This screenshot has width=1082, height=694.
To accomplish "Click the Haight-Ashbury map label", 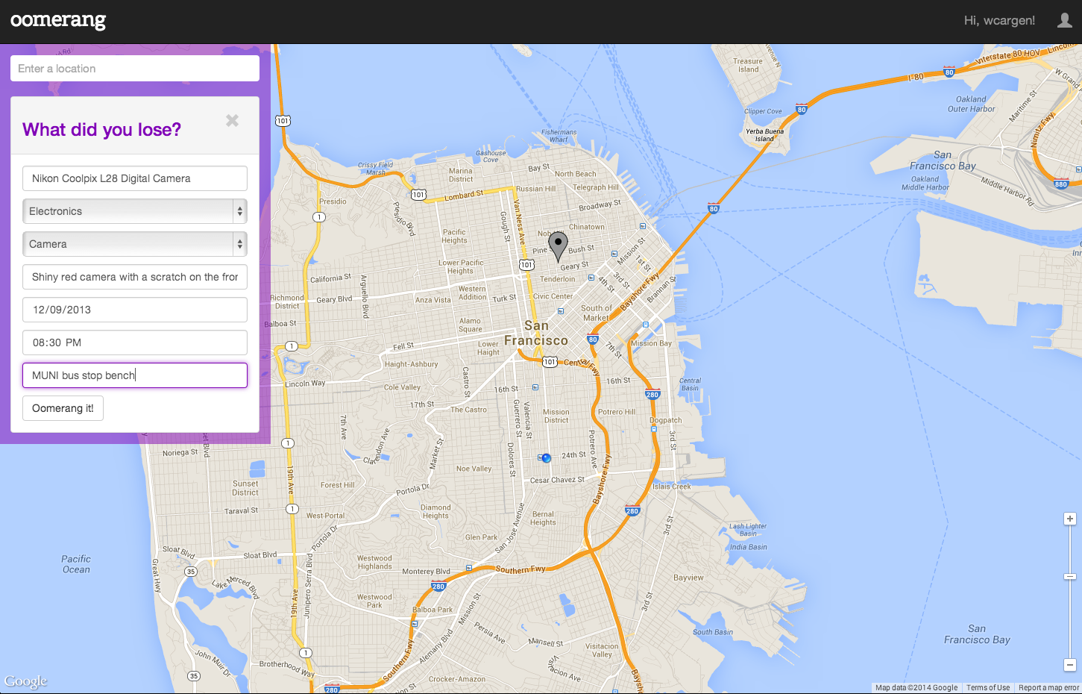I will click(412, 364).
